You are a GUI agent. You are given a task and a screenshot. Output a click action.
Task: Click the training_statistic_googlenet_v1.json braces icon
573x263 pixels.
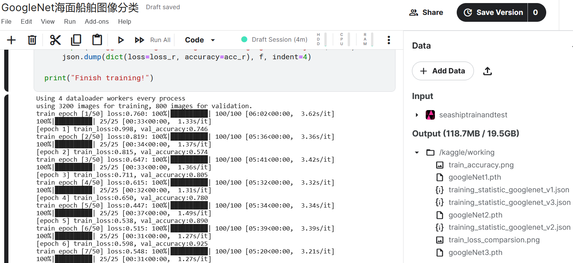(x=440, y=190)
